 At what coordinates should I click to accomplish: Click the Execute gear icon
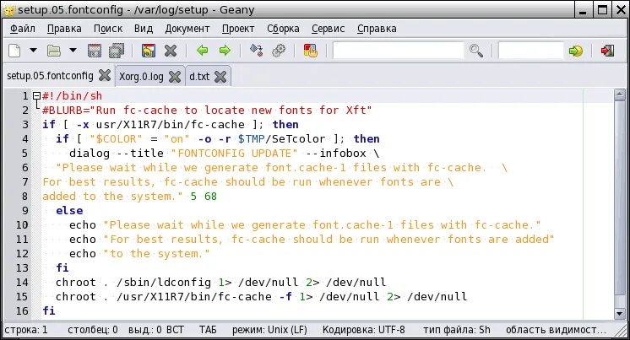tap(279, 51)
